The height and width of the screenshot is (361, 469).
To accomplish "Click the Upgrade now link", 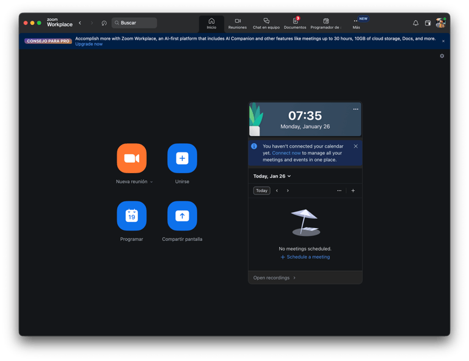I will click(x=89, y=44).
